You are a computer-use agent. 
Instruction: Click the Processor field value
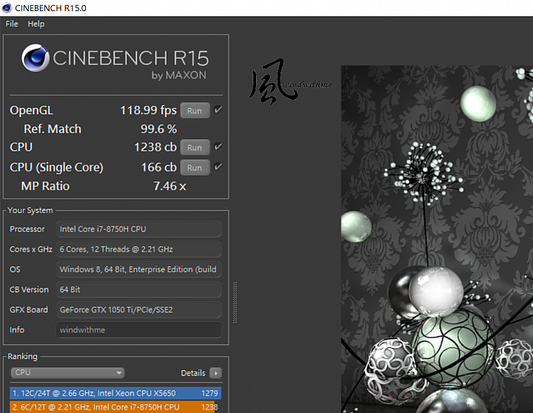tap(138, 229)
